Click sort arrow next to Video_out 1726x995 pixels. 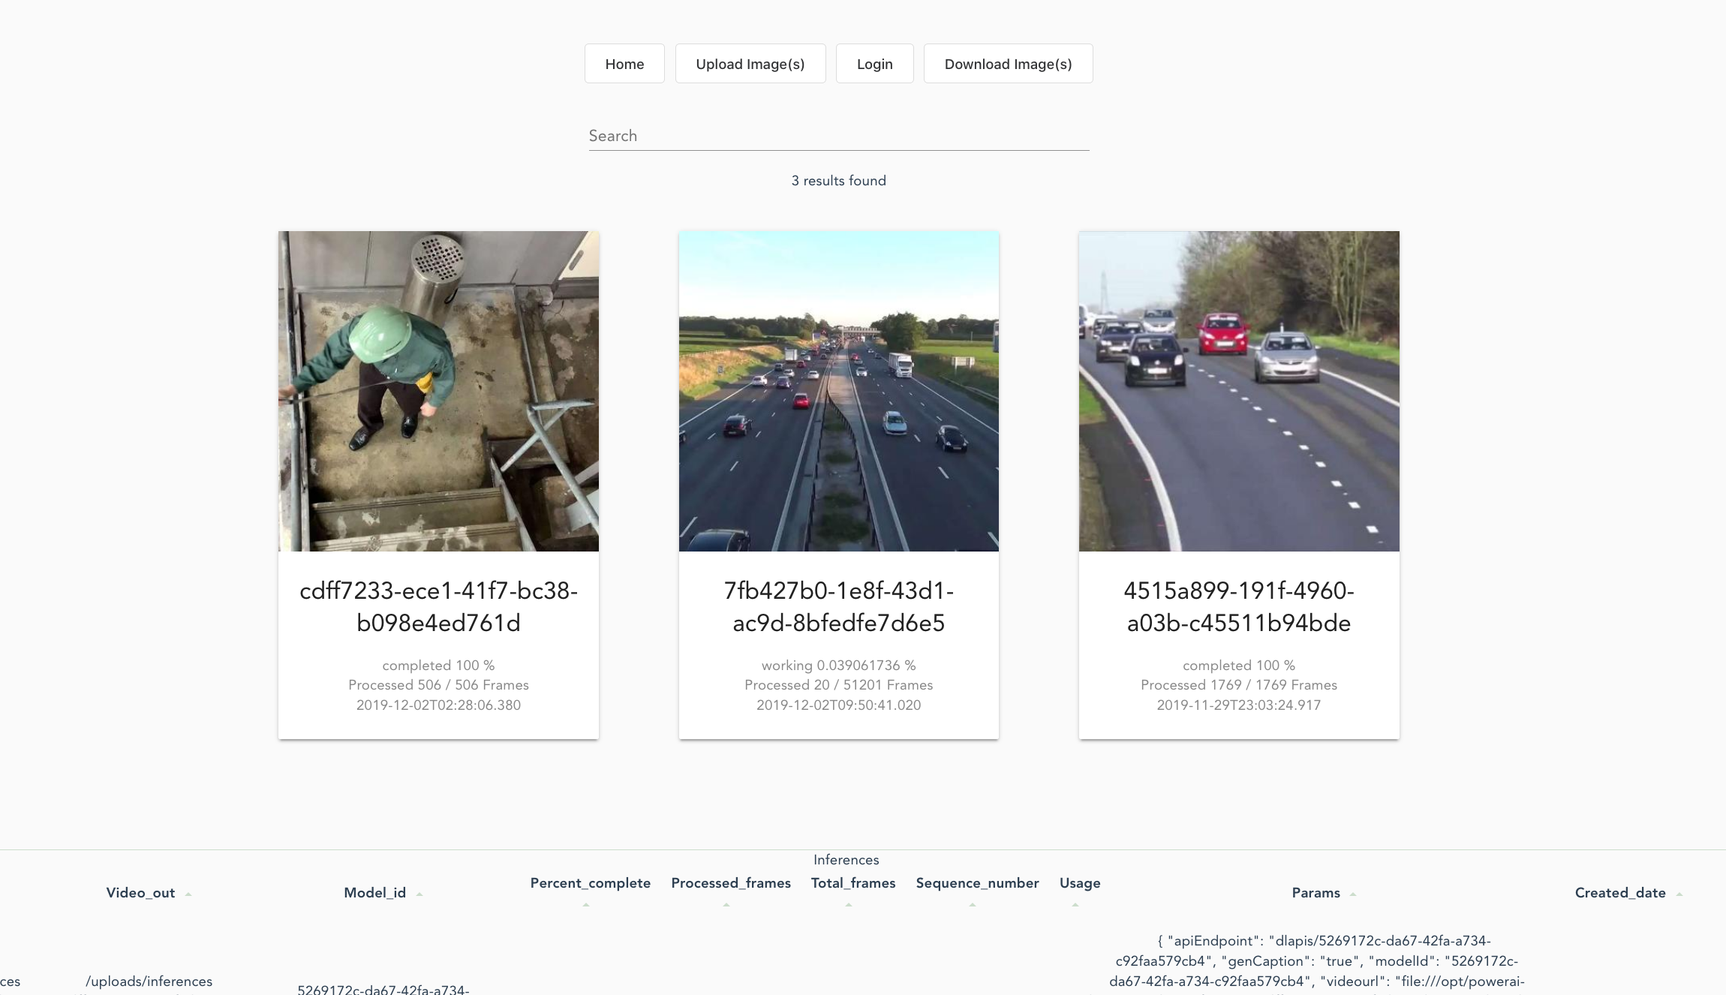coord(188,894)
